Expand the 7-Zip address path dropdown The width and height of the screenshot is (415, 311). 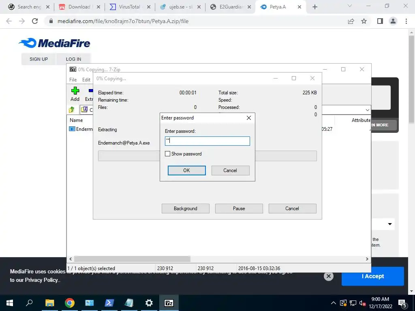tap(367, 110)
